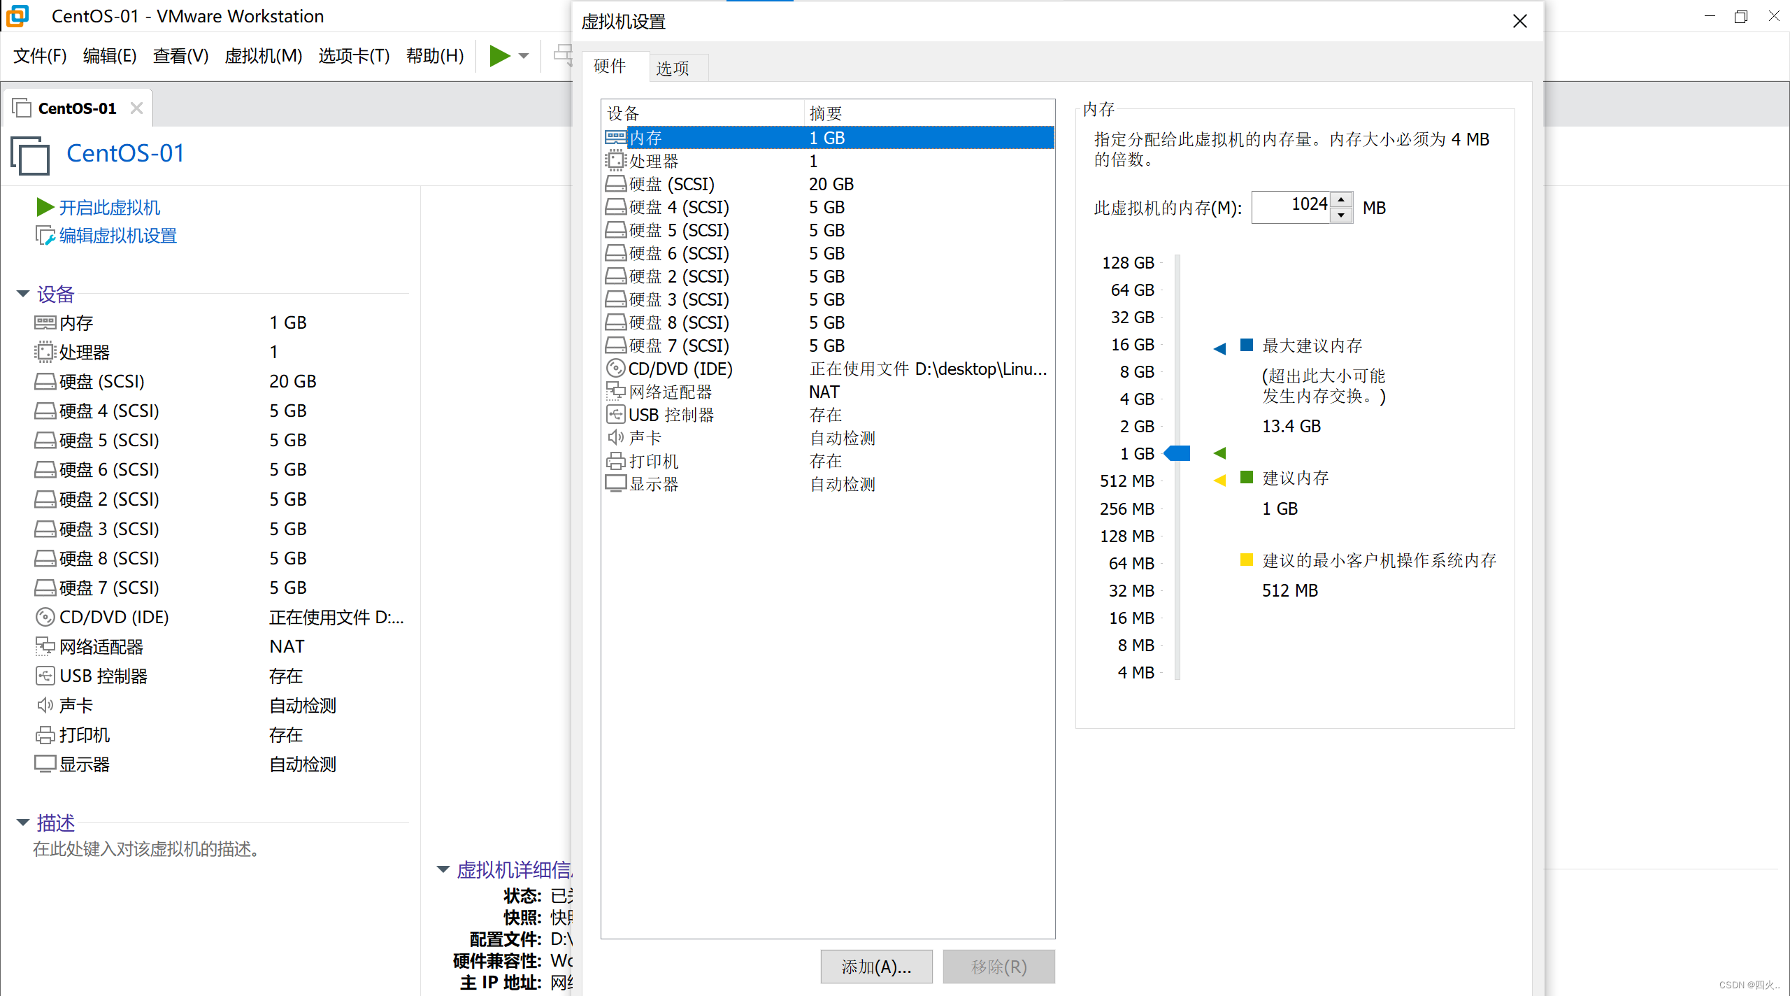Select 处理器 in settings device list

828,161
